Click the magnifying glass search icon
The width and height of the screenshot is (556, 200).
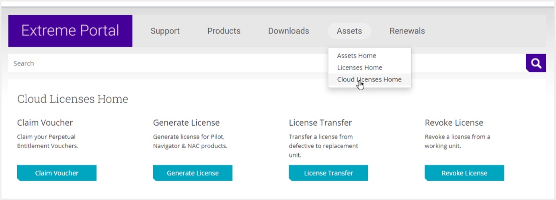[535, 63]
